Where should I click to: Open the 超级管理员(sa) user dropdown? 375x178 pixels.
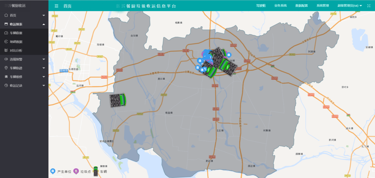click(x=350, y=6)
